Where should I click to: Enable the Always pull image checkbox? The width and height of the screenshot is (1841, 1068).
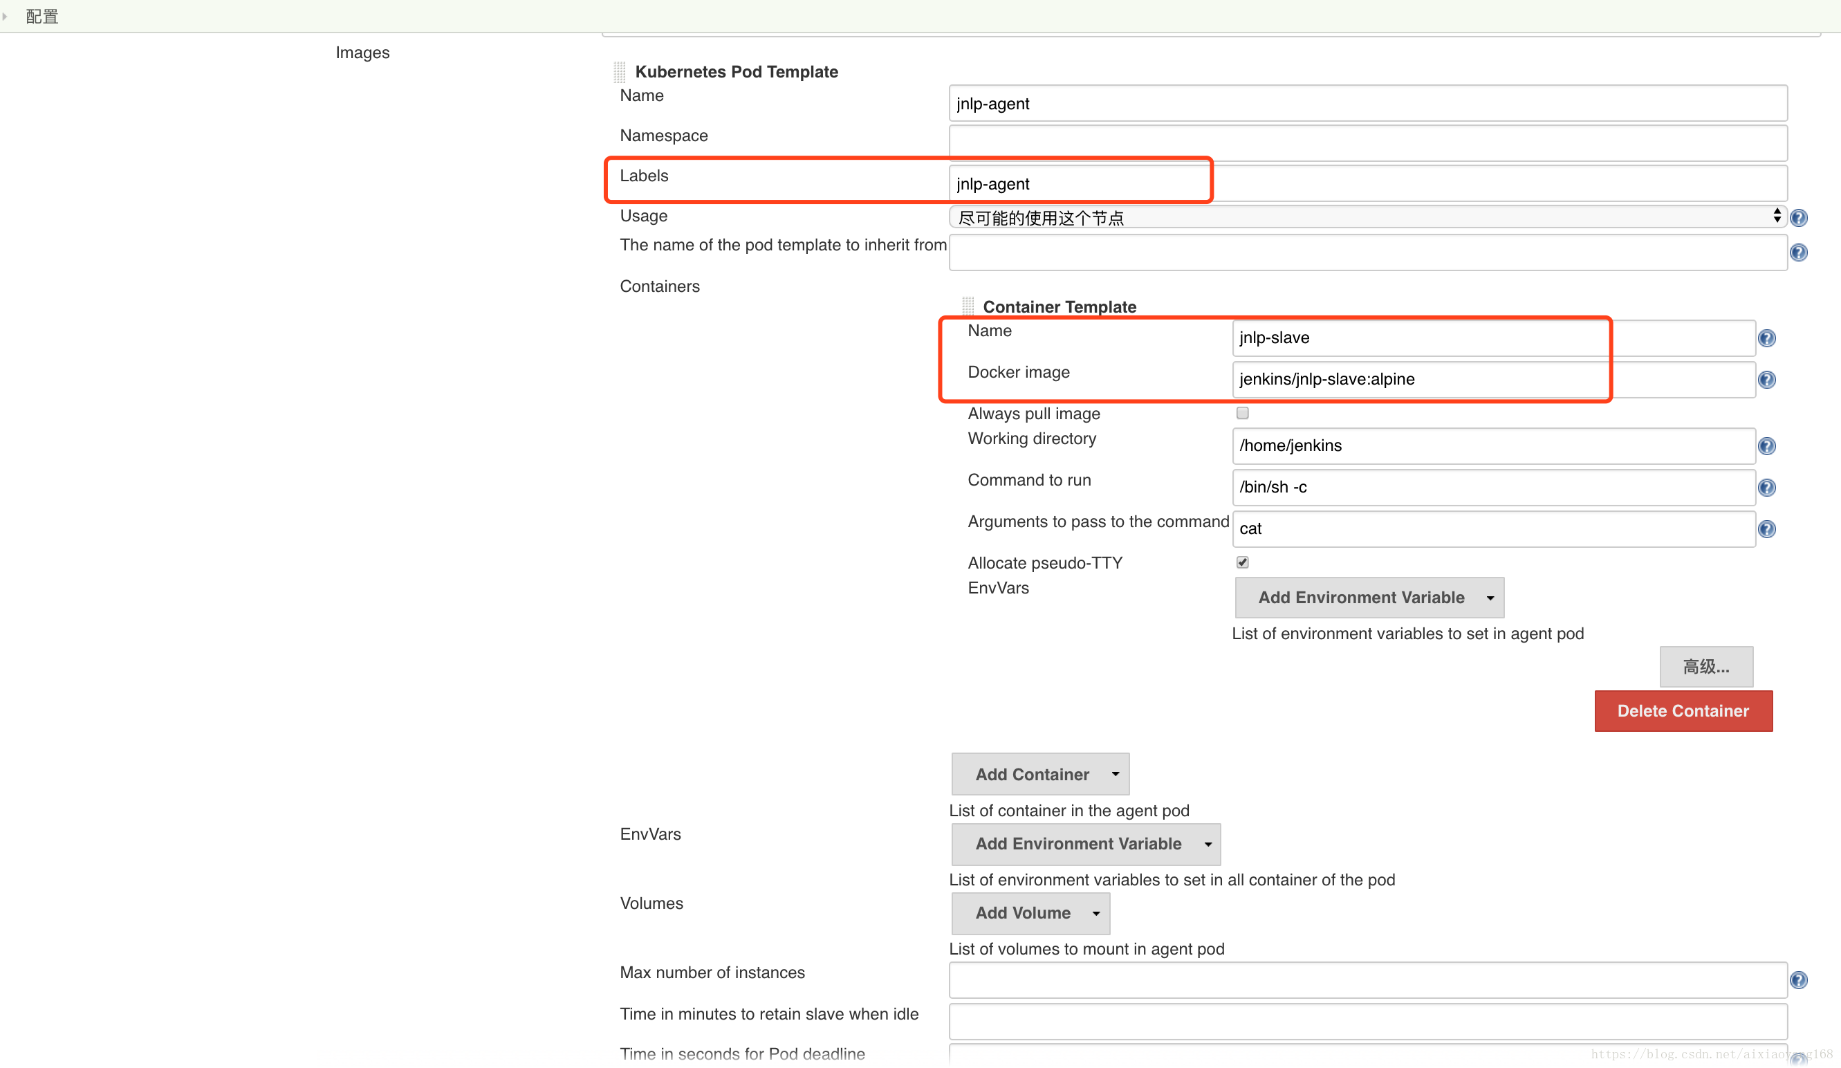(1242, 414)
